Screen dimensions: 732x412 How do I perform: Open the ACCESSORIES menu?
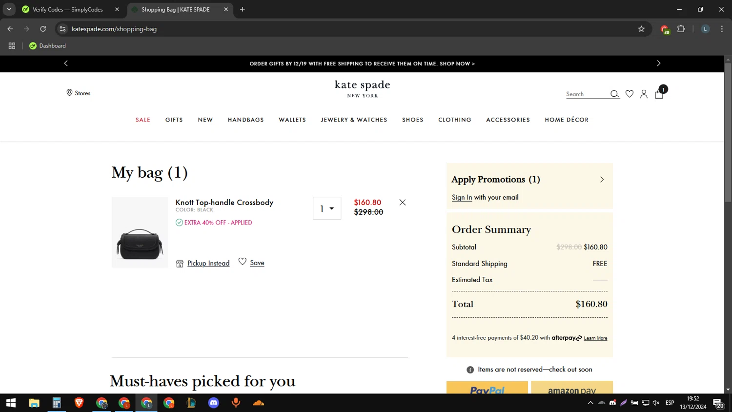pos(508,120)
